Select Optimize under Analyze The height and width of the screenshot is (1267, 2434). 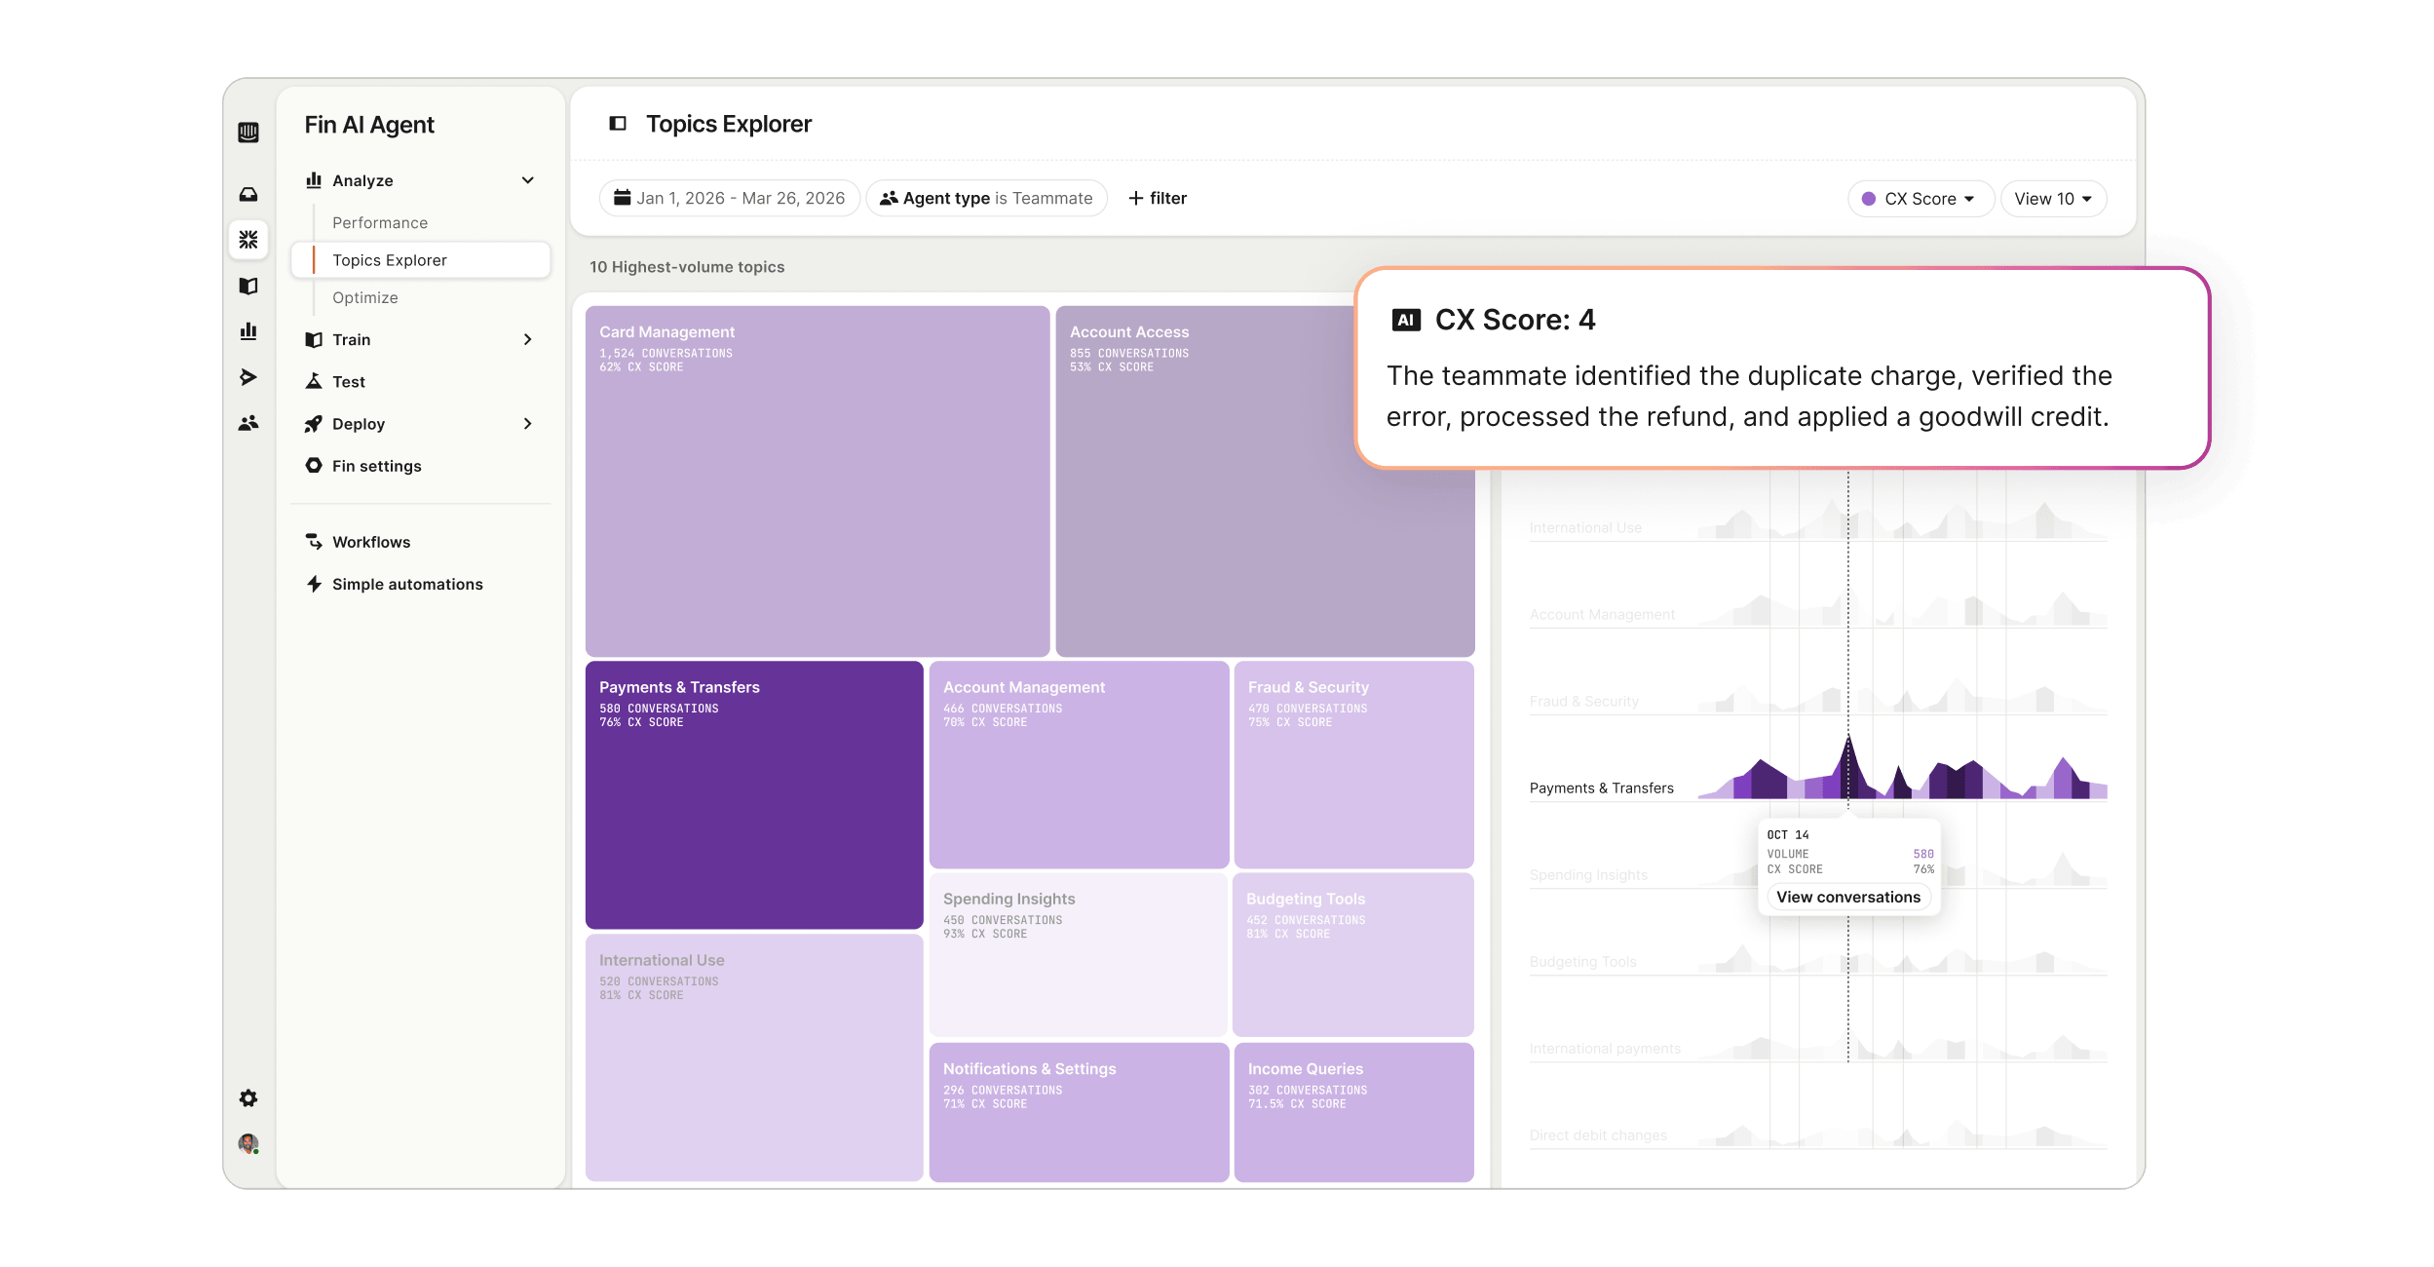click(x=365, y=297)
